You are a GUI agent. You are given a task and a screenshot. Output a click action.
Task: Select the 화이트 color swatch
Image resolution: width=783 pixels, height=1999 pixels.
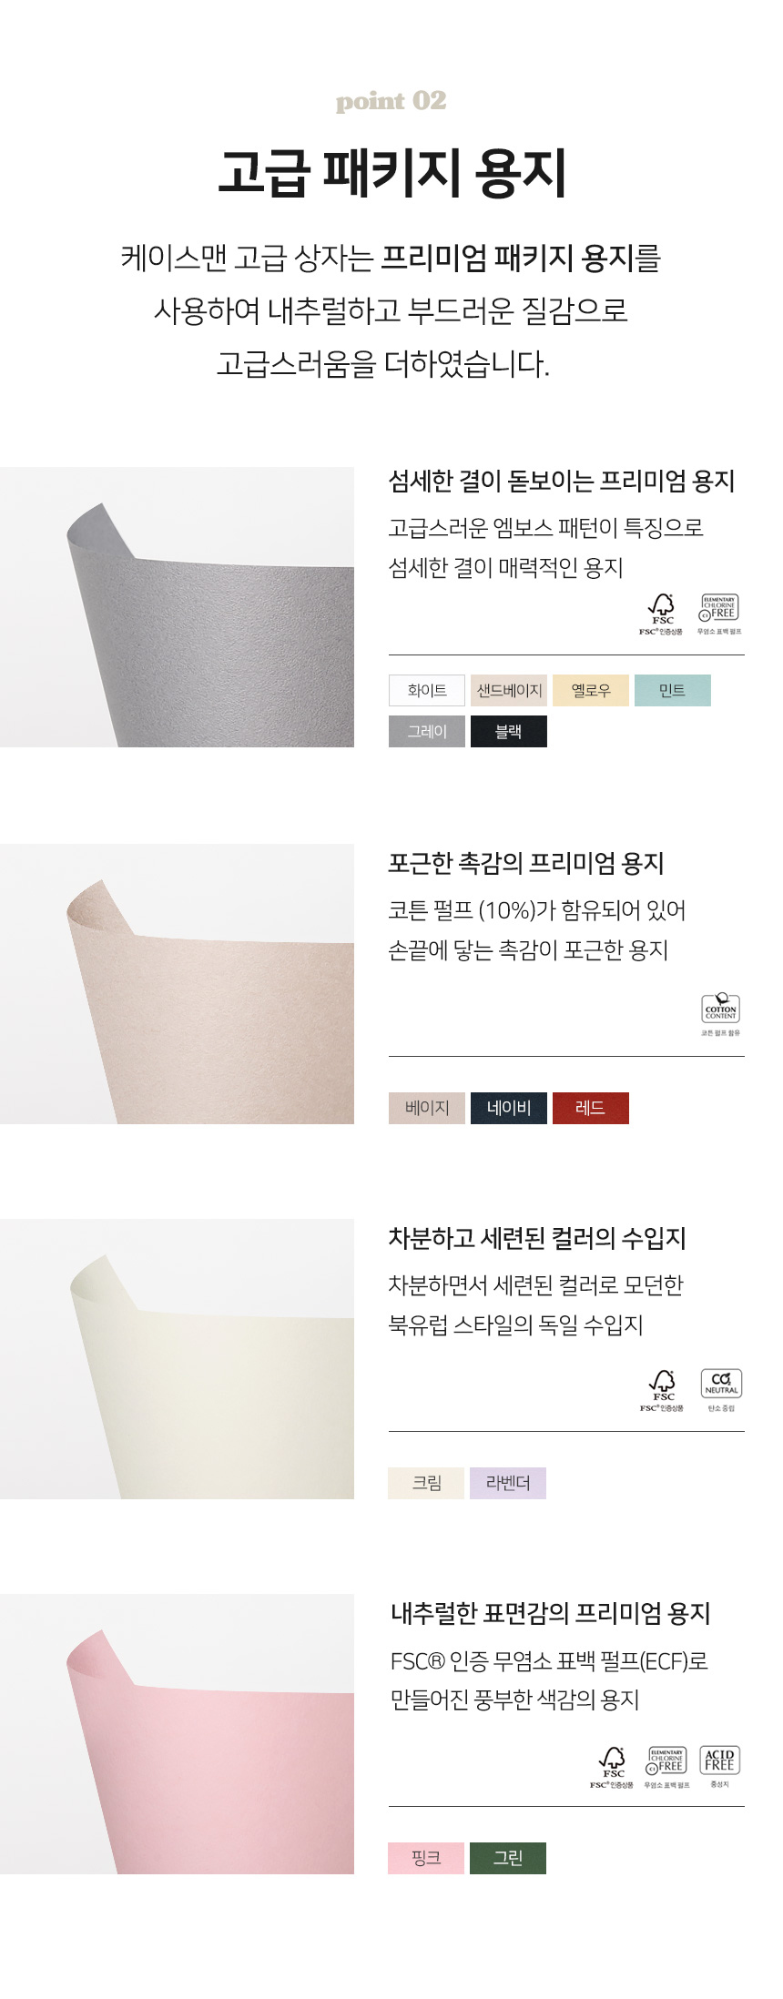427,690
